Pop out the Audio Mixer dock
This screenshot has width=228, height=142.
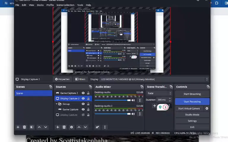coord(142,87)
